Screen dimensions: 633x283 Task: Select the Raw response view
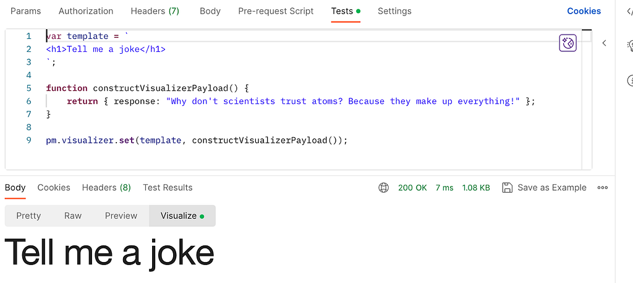(73, 216)
